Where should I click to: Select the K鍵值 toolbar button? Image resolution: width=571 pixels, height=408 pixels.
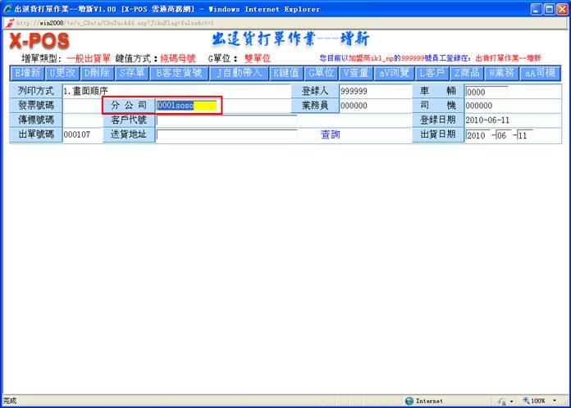click(286, 73)
